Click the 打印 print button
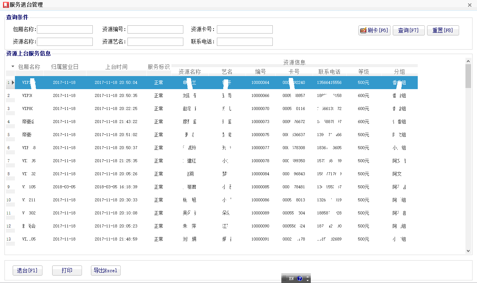 tap(67, 271)
